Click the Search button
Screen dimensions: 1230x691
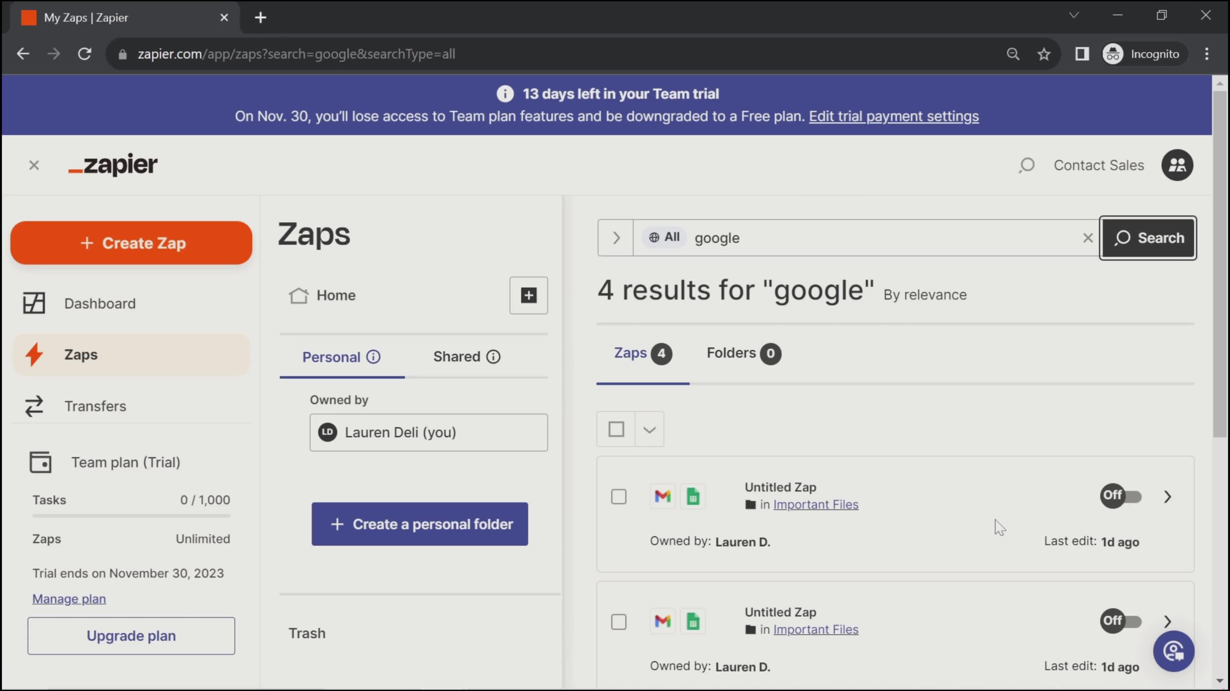(1148, 238)
